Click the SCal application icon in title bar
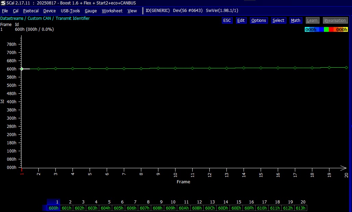Image resolution: width=352 pixels, height=212 pixels. pyautogui.click(x=3, y=3)
